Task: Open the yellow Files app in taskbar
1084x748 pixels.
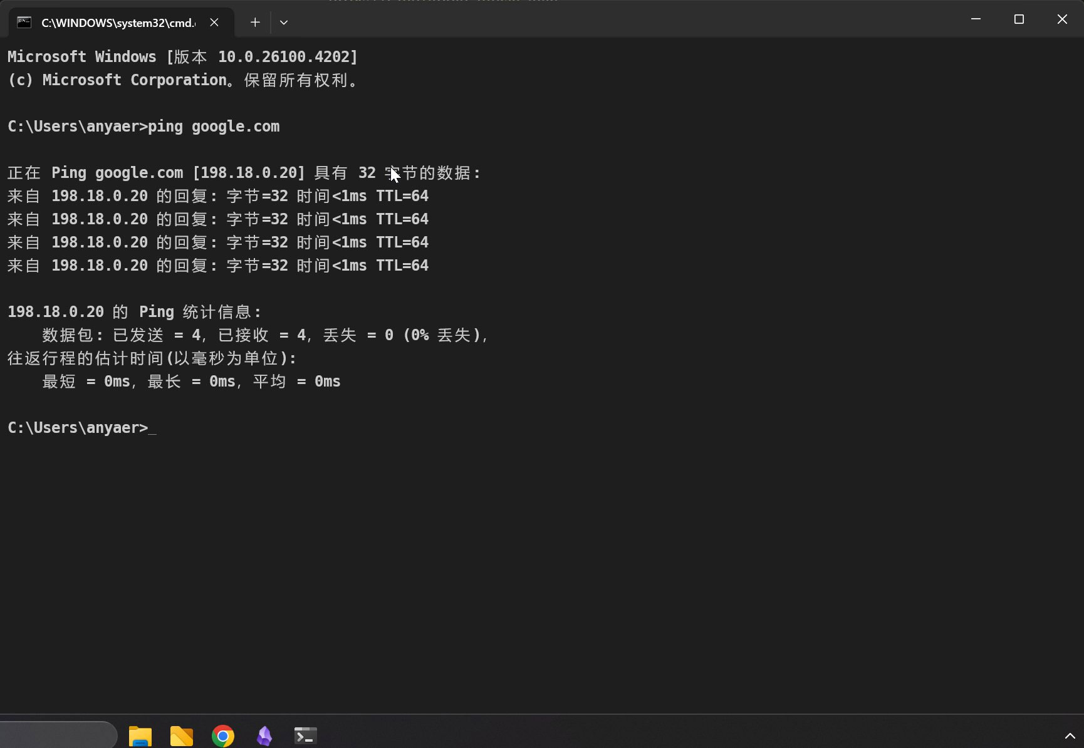Action: (182, 736)
